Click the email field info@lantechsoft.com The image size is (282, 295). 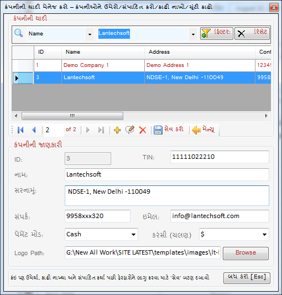pos(220,216)
